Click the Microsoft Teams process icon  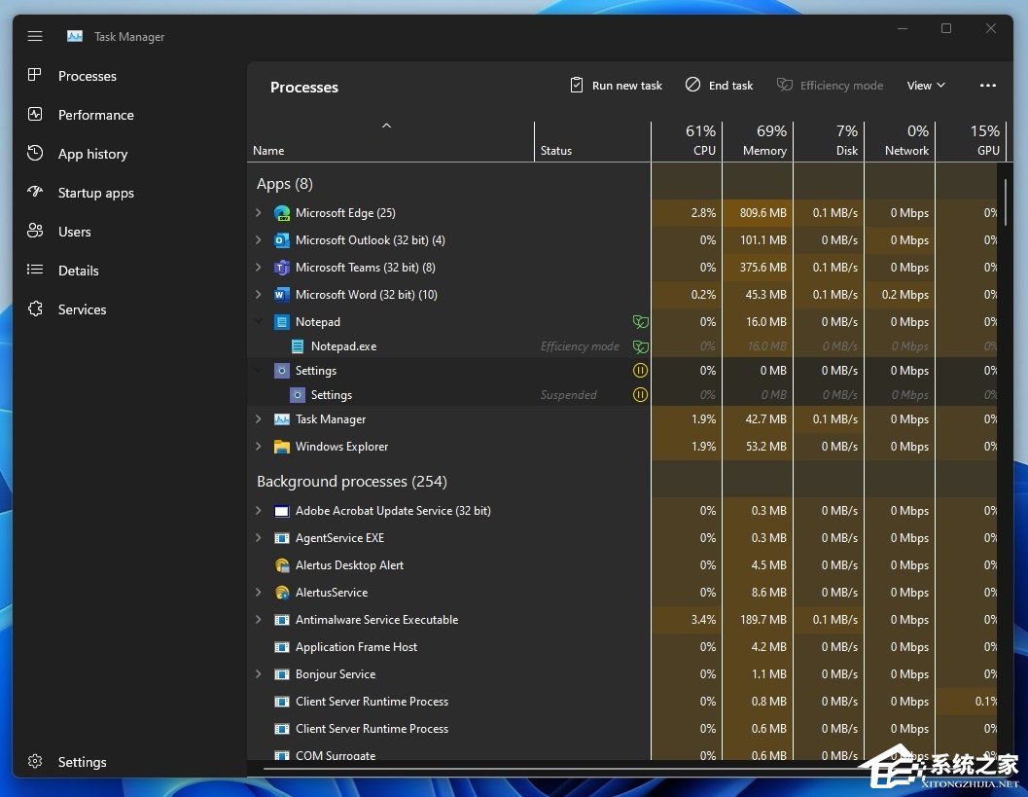282,268
